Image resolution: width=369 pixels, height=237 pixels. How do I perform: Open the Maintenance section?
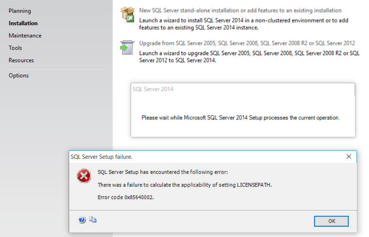[x=25, y=35]
